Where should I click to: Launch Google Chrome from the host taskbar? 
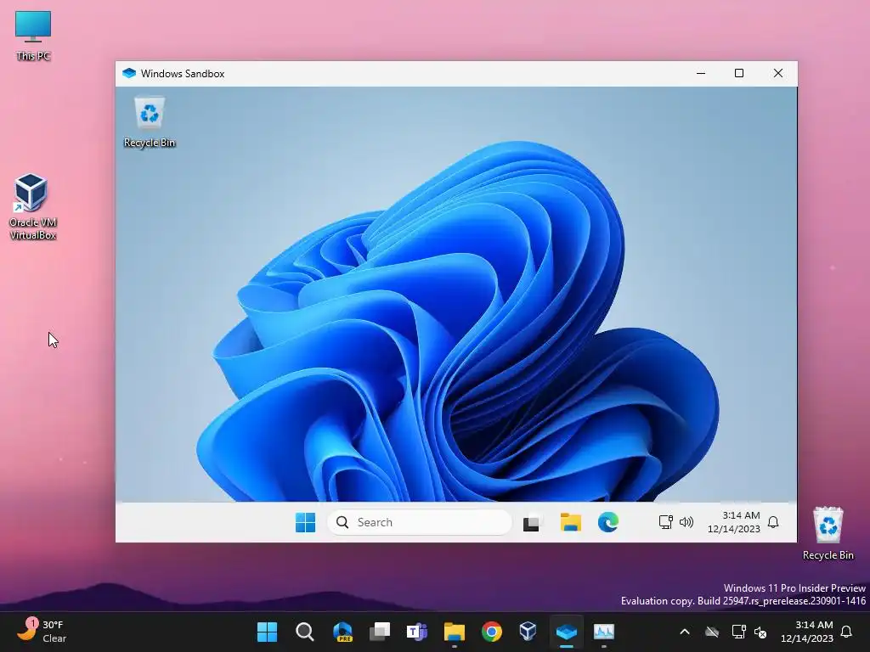tap(492, 632)
